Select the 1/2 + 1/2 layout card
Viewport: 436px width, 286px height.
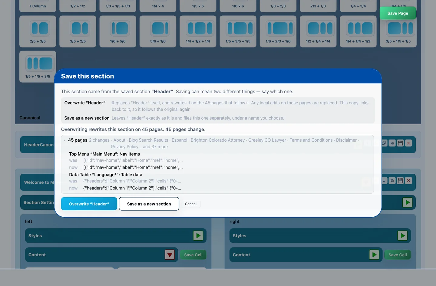pyautogui.click(x=78, y=6)
